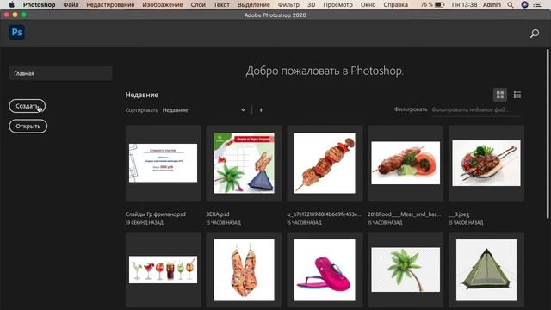Screen dimensions: 551x310
Task: Click the filter recent files input field
Action: click(x=475, y=109)
